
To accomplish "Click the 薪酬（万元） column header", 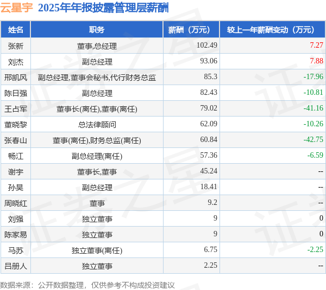I will click(x=191, y=30).
